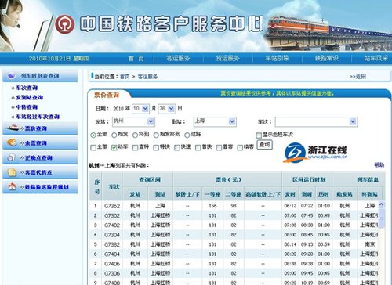This screenshot has height=285, width=392.
Task: Click train number G7362 in the results
Action: tap(112, 206)
